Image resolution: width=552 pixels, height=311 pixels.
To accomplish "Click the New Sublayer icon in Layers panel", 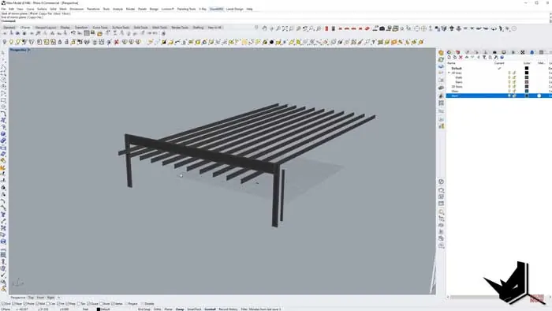I will (x=455, y=58).
